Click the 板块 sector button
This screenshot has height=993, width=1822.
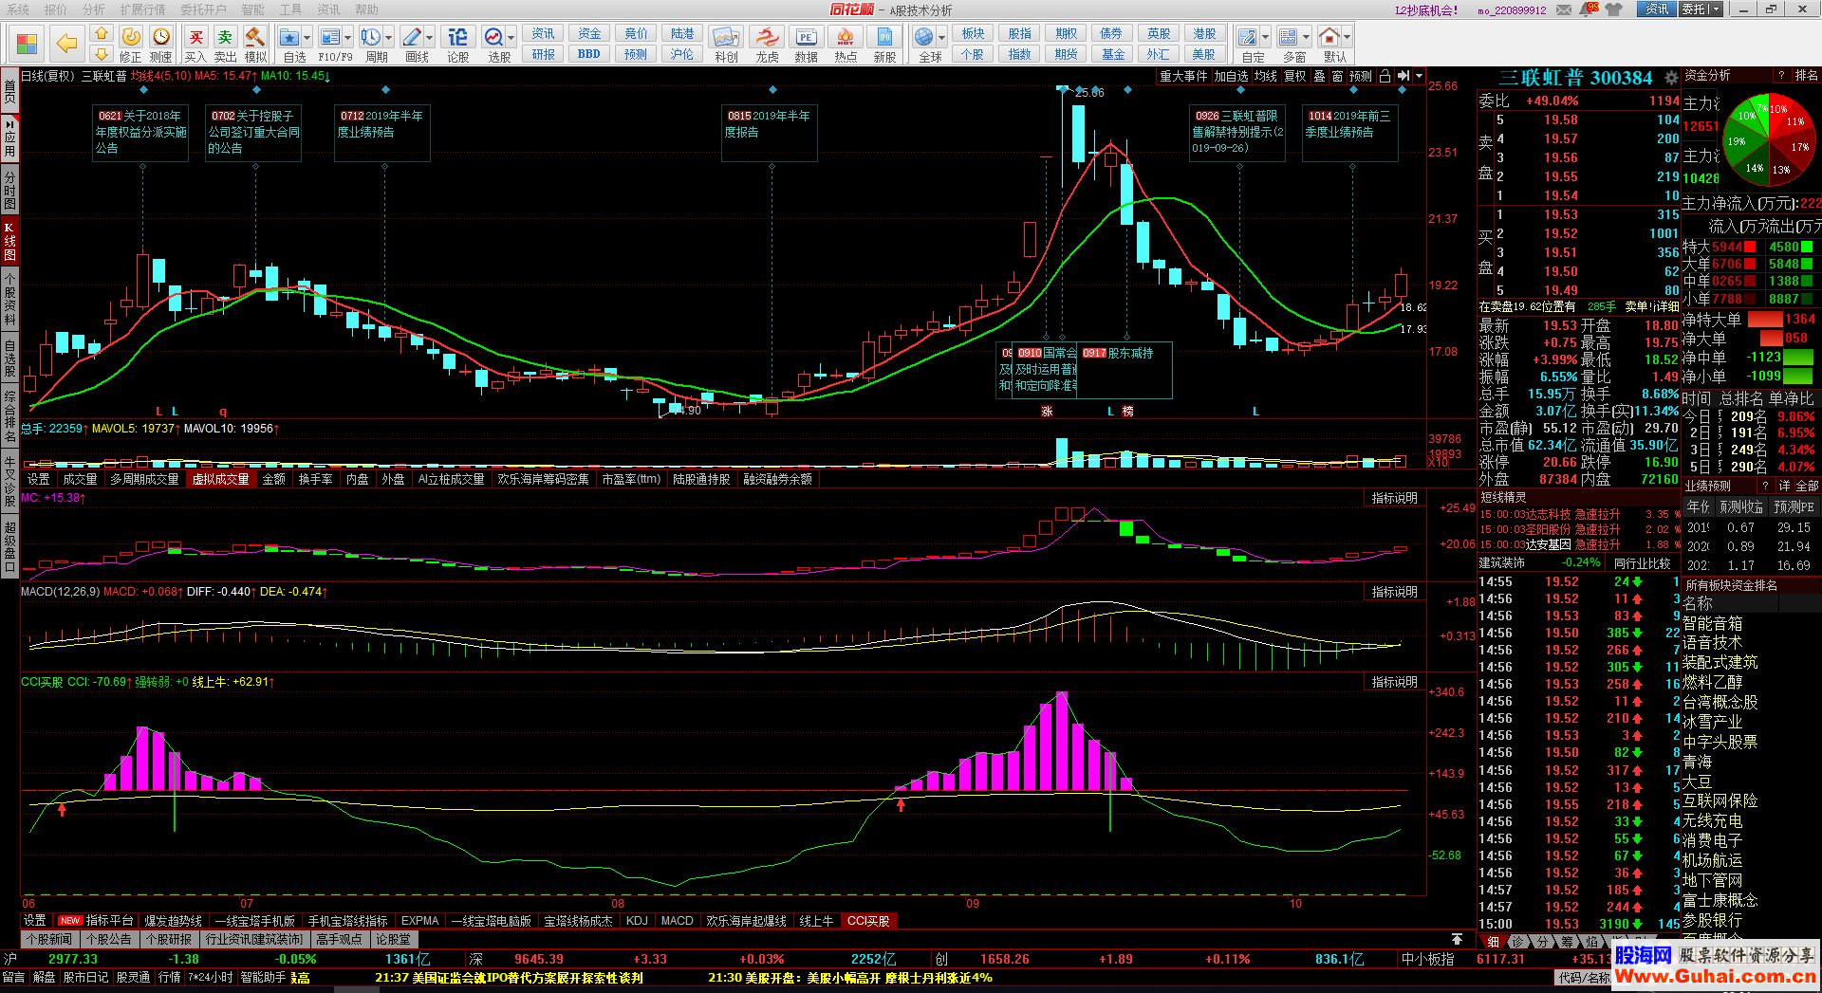(973, 33)
